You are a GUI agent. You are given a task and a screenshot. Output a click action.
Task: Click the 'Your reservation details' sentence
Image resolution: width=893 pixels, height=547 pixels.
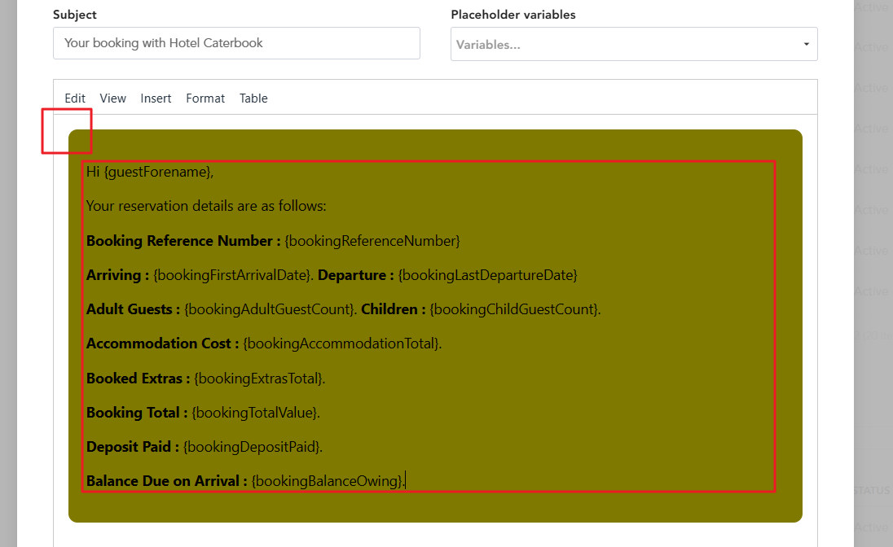click(206, 206)
